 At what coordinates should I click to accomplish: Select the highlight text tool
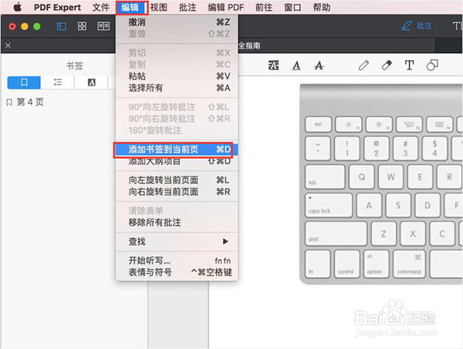[273, 65]
